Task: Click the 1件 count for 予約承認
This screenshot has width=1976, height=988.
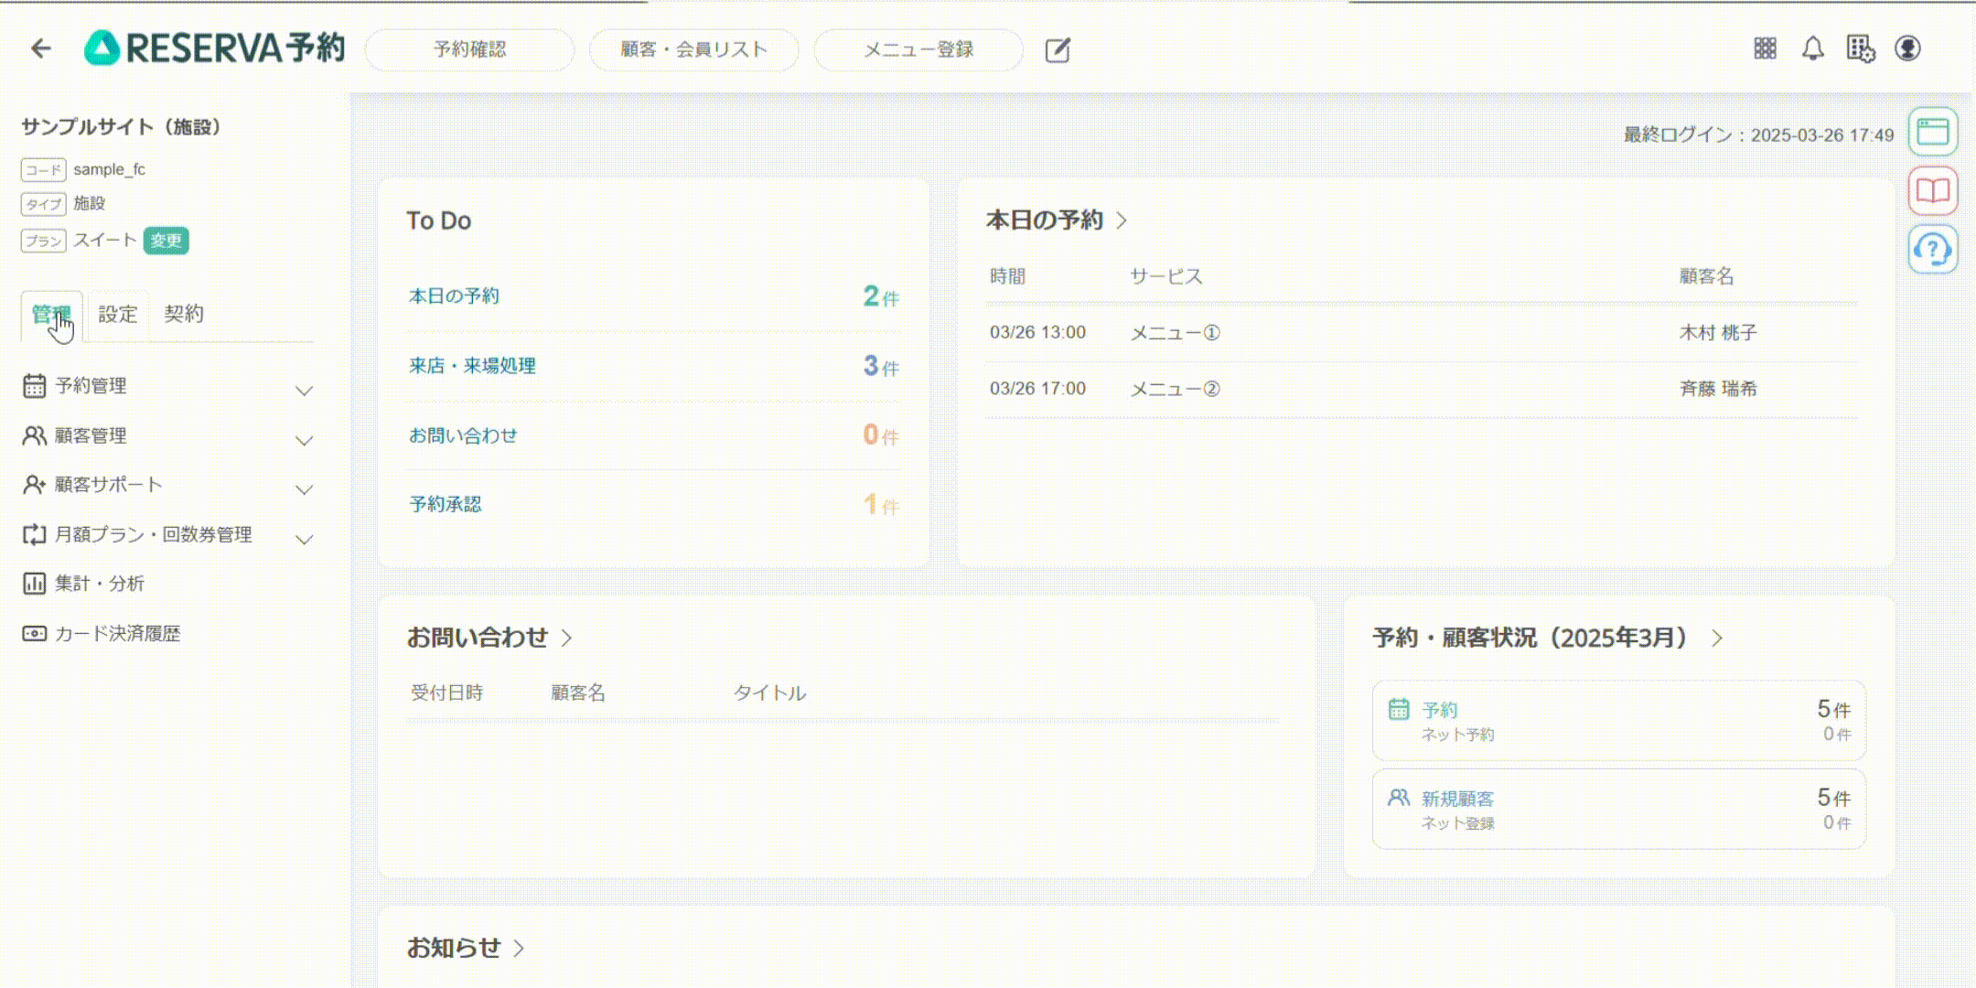Action: coord(881,504)
